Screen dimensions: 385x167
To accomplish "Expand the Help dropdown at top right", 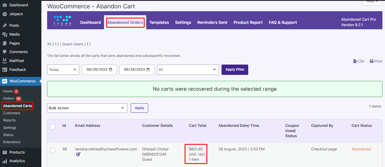I will point(372,2).
